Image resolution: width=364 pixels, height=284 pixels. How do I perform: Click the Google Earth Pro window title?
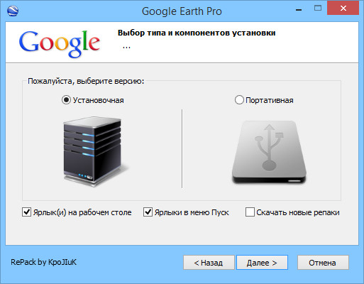pos(182,11)
